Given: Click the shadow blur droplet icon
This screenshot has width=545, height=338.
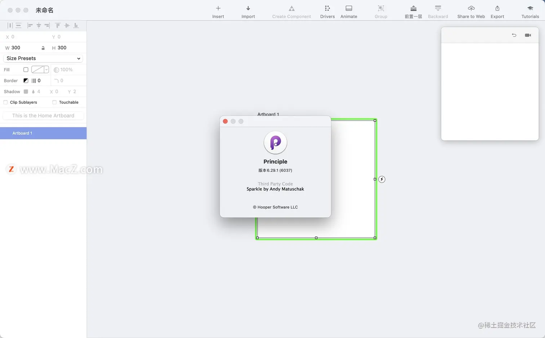Looking at the screenshot, I should pyautogui.click(x=33, y=92).
